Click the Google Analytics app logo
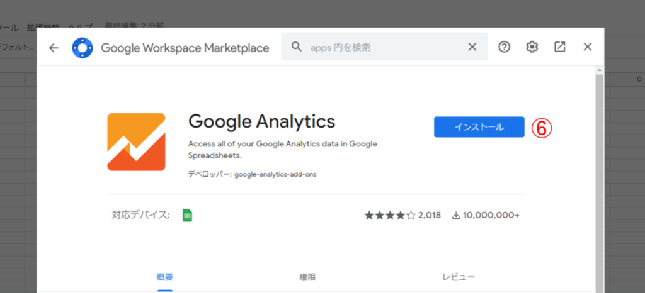Screen dimensions: 645x293 [136, 142]
